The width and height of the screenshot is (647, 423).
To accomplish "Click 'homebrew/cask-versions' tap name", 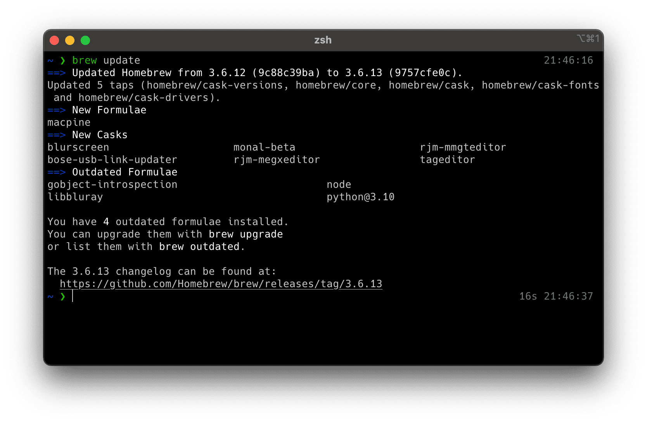I will tap(215, 85).
